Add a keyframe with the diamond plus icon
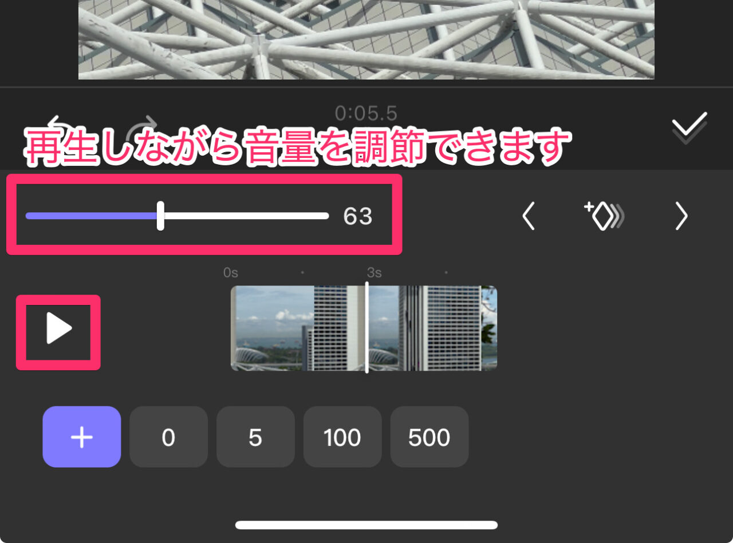This screenshot has height=543, width=733. click(x=604, y=216)
